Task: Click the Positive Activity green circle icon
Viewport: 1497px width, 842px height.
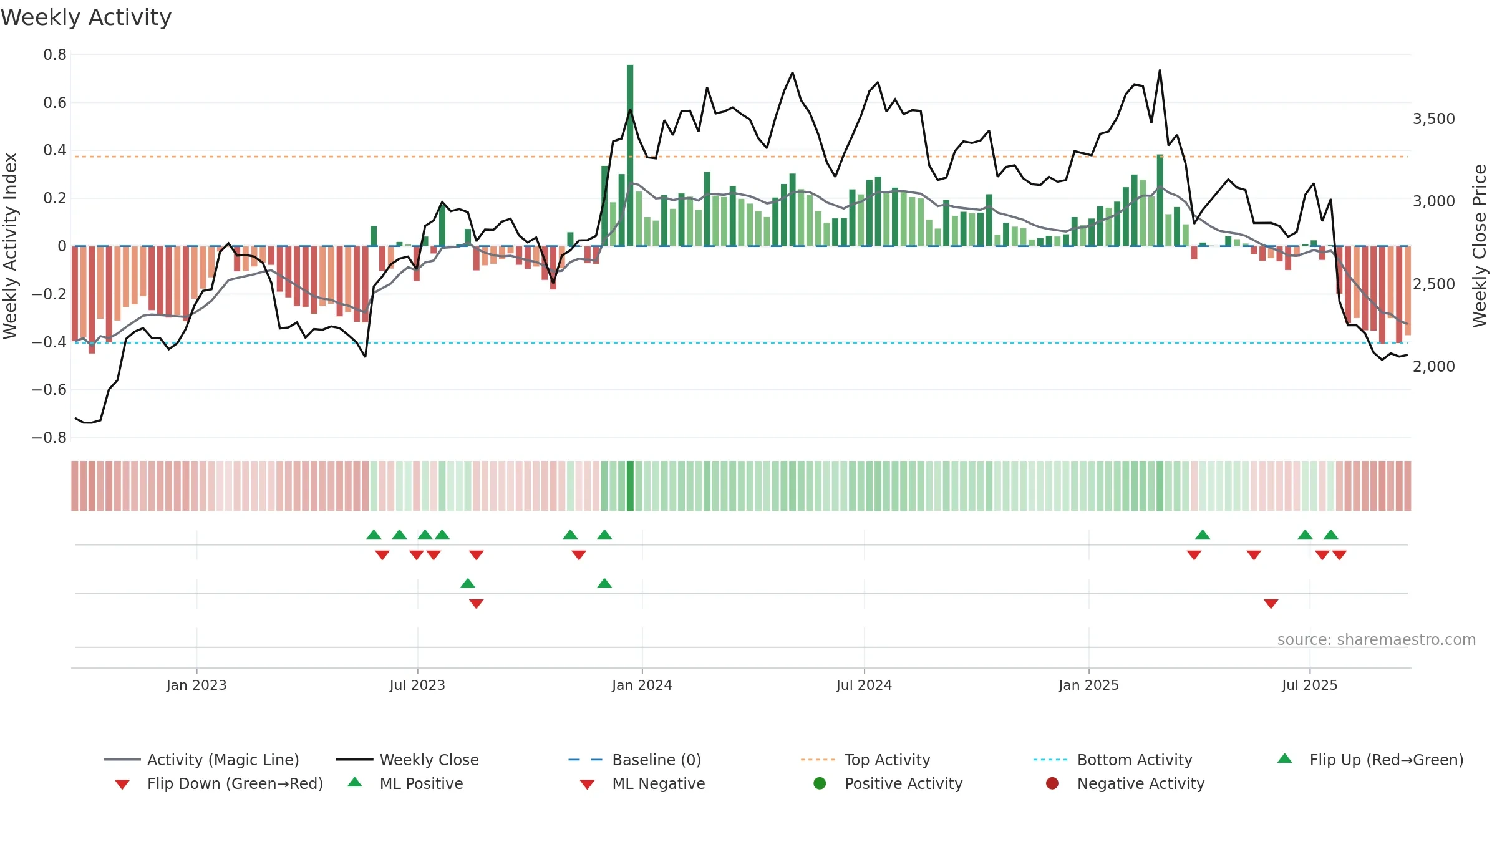Action: pyautogui.click(x=820, y=783)
